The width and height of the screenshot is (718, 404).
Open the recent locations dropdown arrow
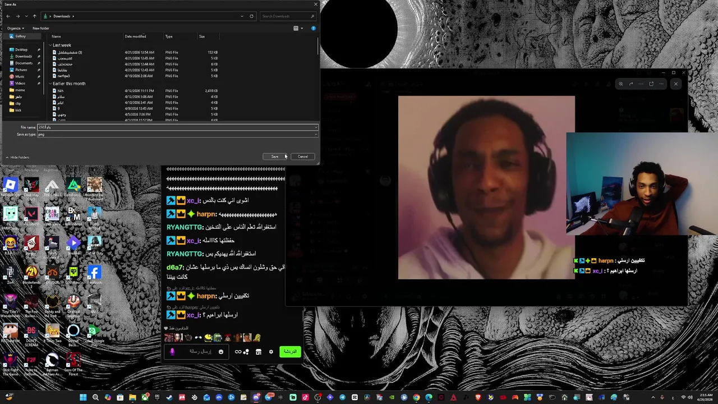coord(26,16)
